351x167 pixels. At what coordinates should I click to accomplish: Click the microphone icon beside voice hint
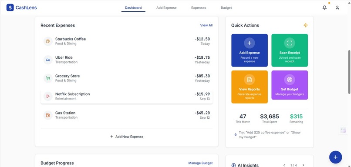pyautogui.click(x=235, y=134)
